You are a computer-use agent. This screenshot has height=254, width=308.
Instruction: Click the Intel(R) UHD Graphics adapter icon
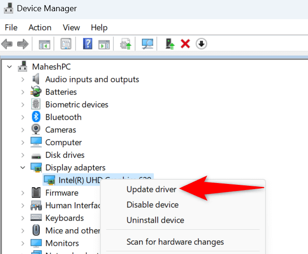pyautogui.click(x=49, y=180)
